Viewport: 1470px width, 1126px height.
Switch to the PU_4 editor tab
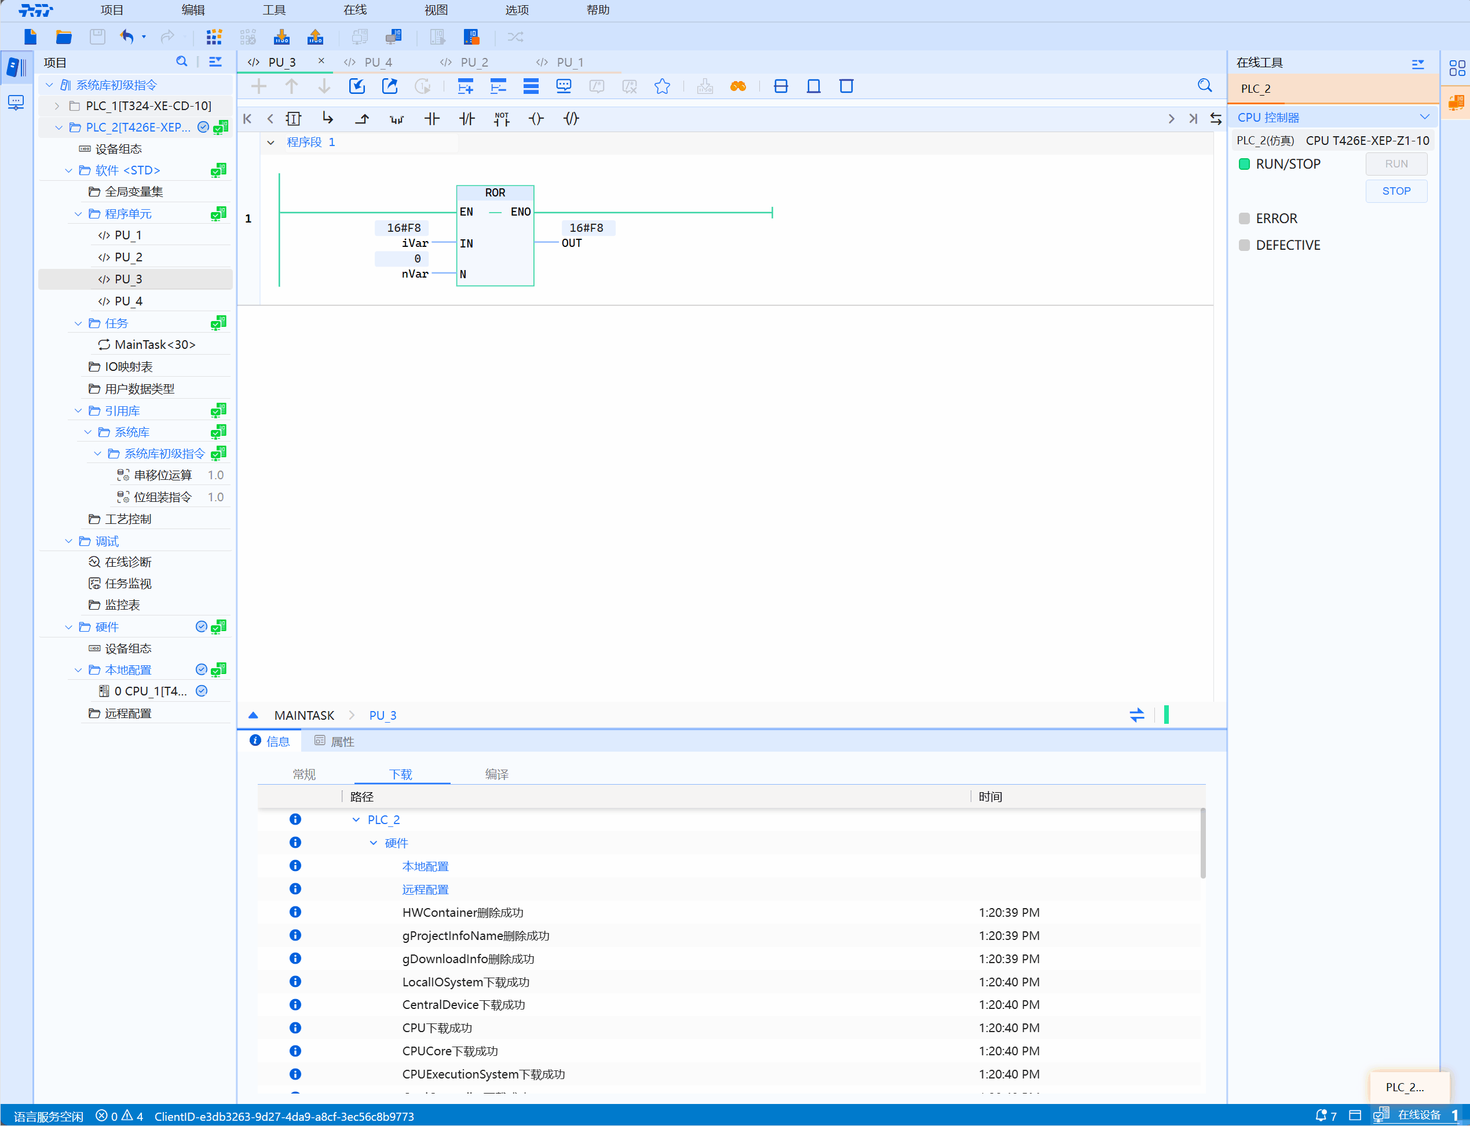378,63
